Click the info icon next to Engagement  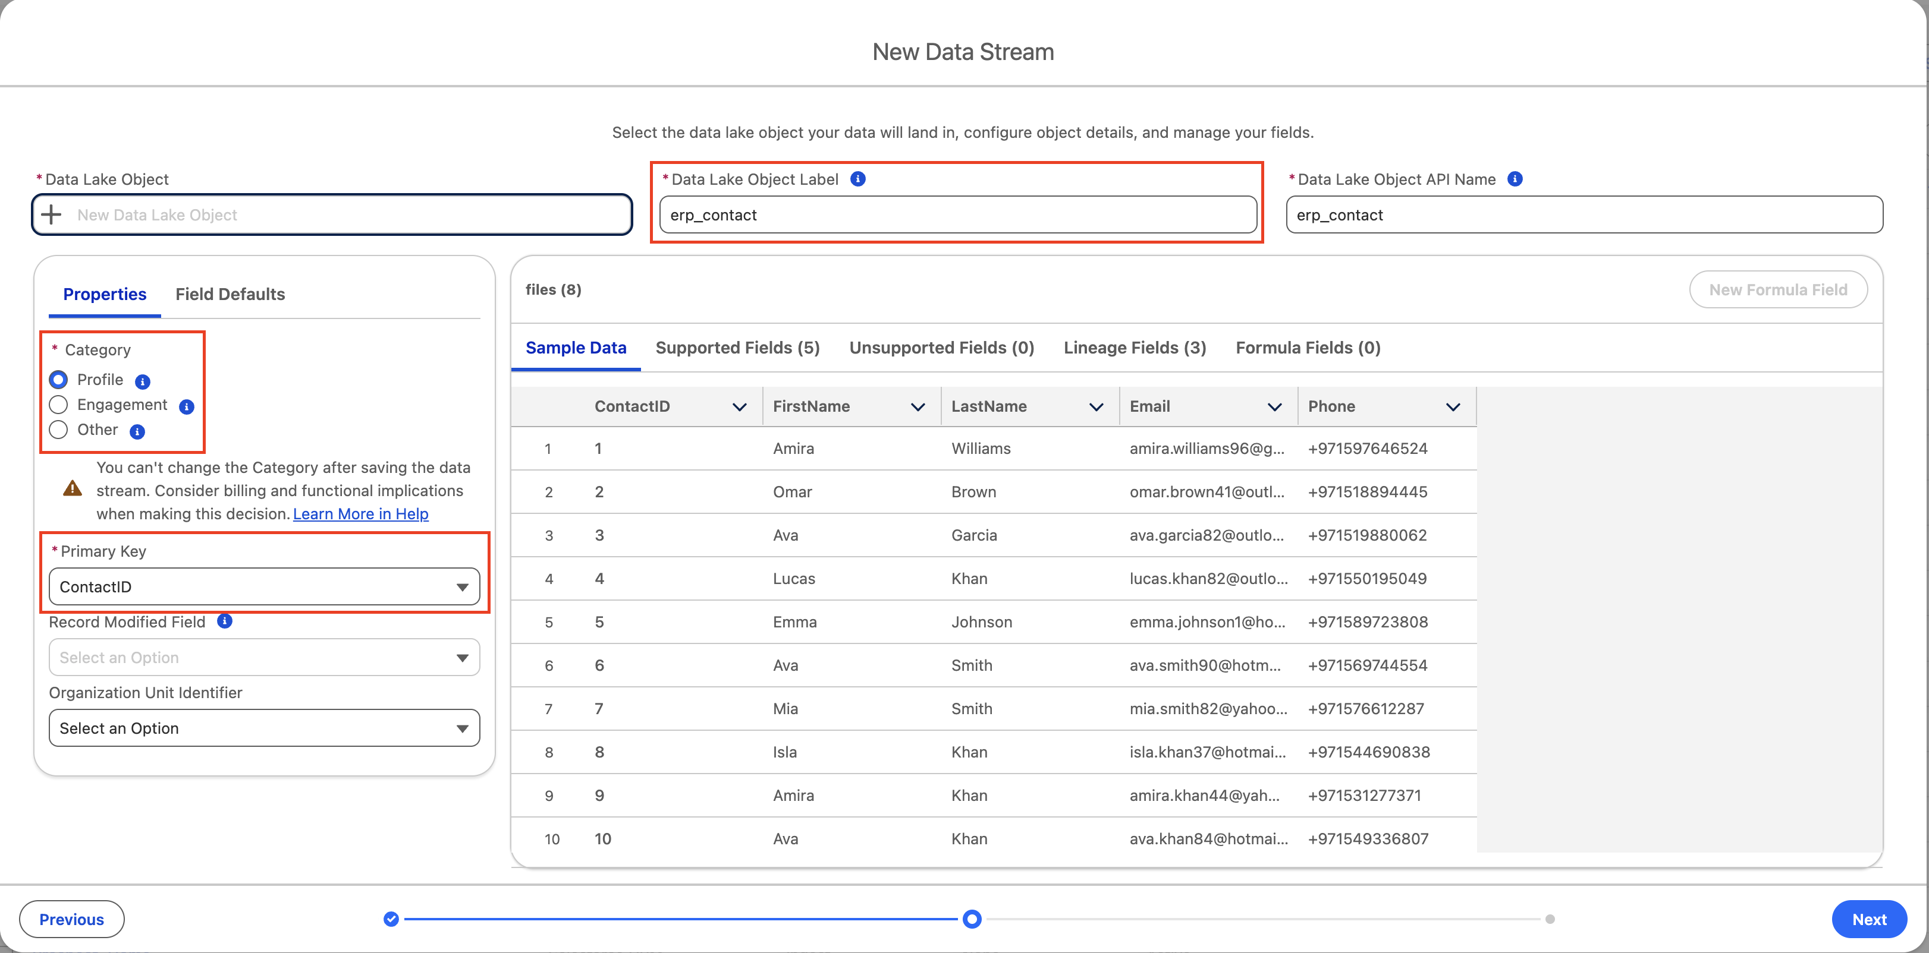click(x=187, y=406)
